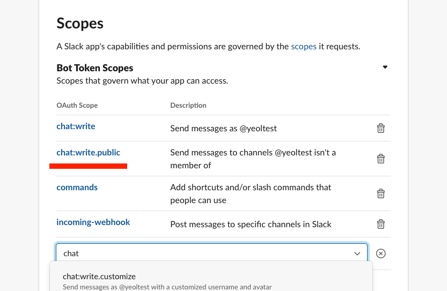
Task: Open the chat:write scope link
Action: tap(76, 126)
